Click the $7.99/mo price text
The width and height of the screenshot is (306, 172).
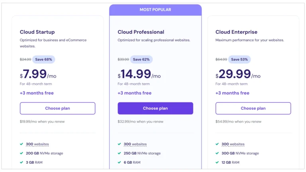tap(38, 74)
